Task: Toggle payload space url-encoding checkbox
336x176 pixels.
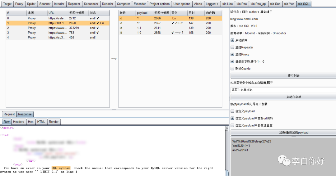Action: tap(232, 118)
